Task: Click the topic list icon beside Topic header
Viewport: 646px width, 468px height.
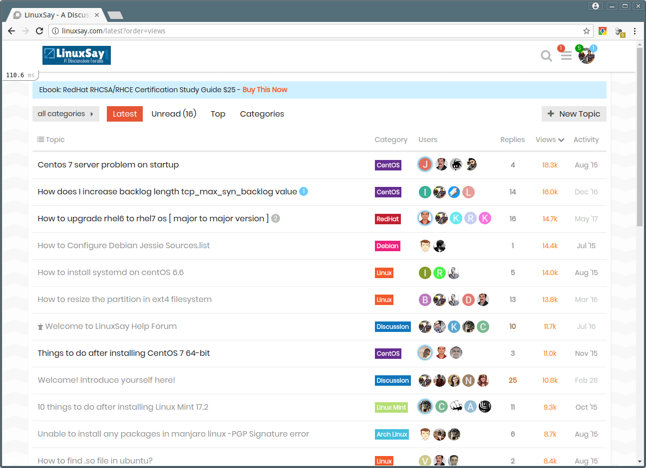Action: (40, 140)
